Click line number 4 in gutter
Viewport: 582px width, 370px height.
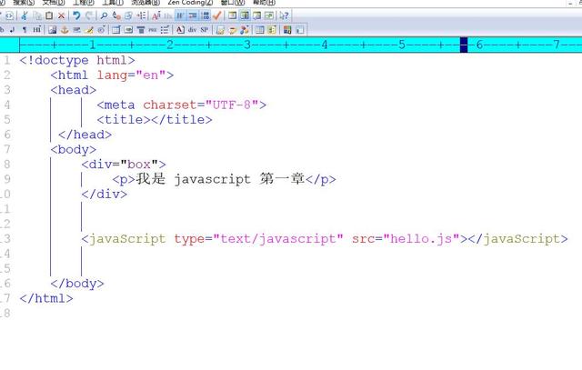coord(7,105)
